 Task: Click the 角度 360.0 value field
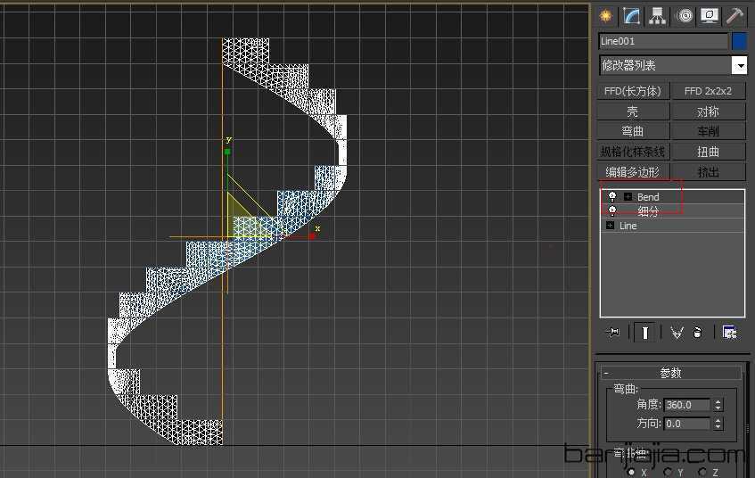686,405
